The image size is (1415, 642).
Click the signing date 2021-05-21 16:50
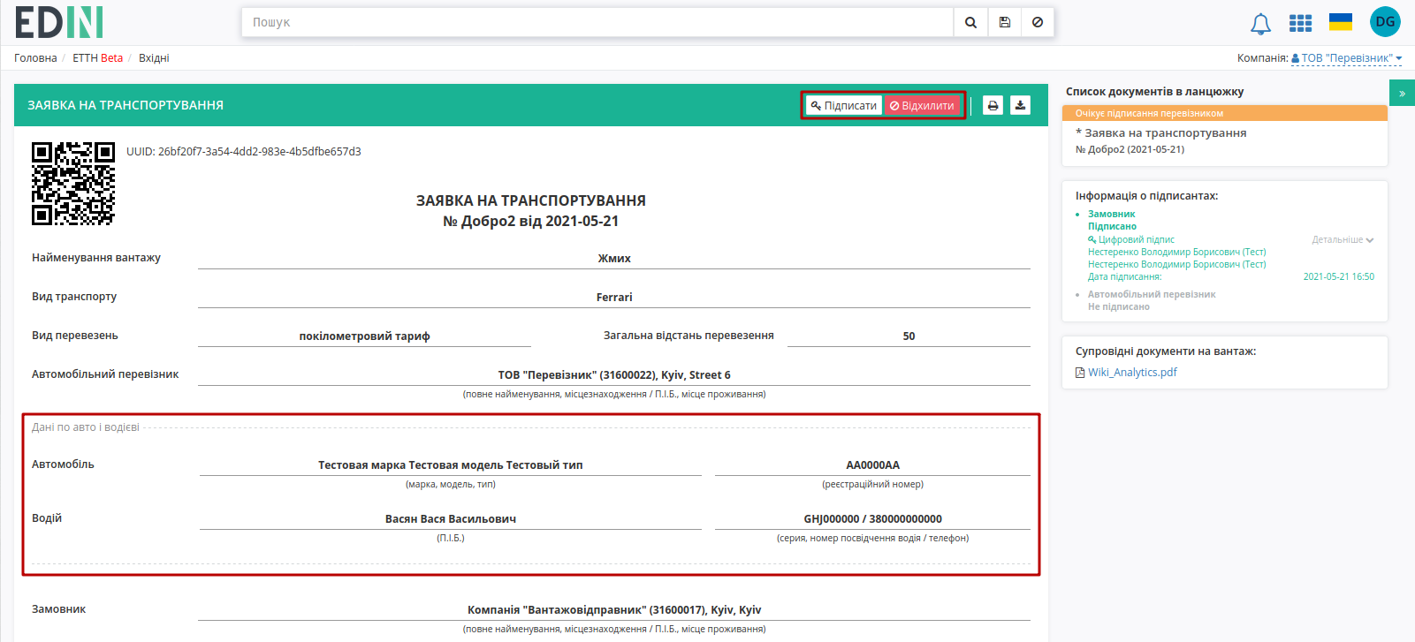click(x=1338, y=276)
